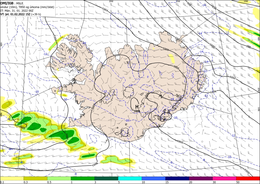Click the blue 10–15 legend color block
The image size is (260, 184).
[154, 178]
